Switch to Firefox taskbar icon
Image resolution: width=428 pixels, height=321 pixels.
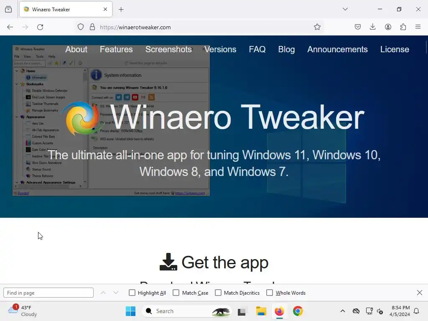coord(279,311)
